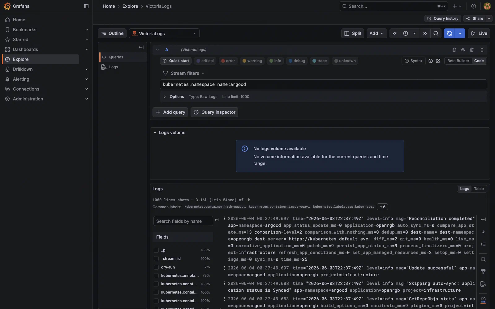Open the VictoriaLogs datasource dropdown
This screenshot has width=495, height=309.
(x=164, y=33)
